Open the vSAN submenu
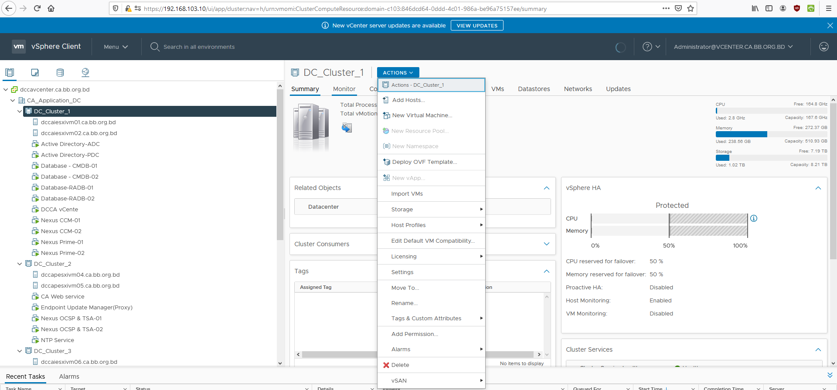 tap(432, 381)
